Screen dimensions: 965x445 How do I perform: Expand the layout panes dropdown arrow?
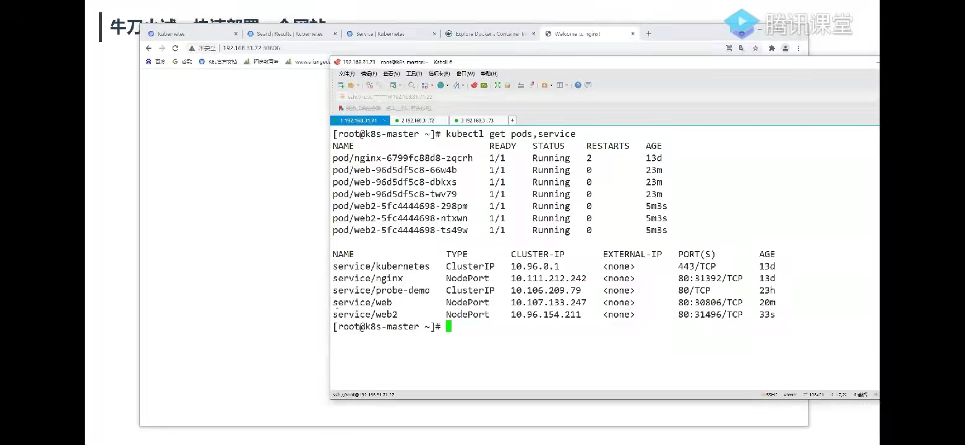[566, 85]
